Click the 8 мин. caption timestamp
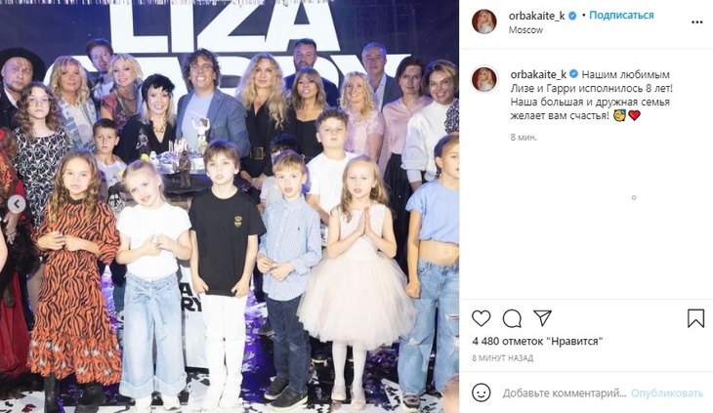Viewport: 713px width, 413px height. tap(524, 138)
